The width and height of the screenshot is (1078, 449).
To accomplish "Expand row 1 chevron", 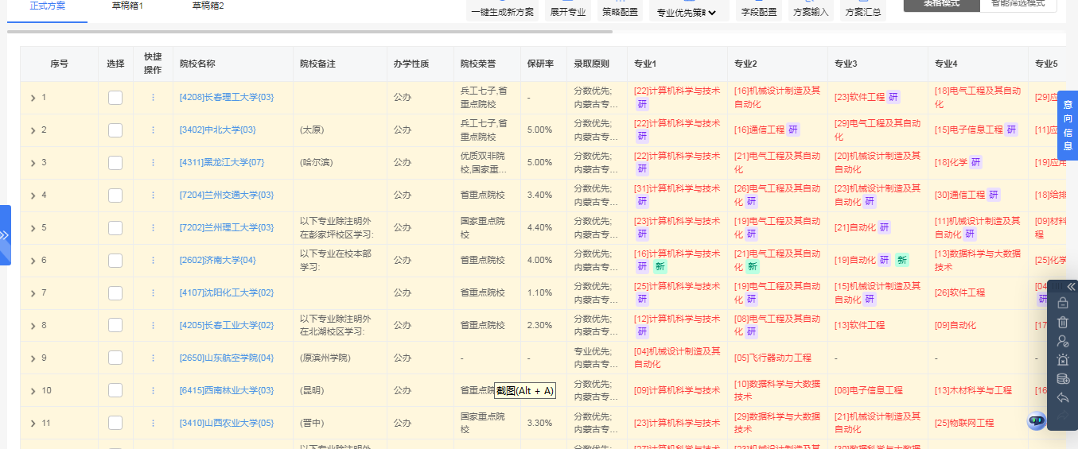I will tap(33, 98).
